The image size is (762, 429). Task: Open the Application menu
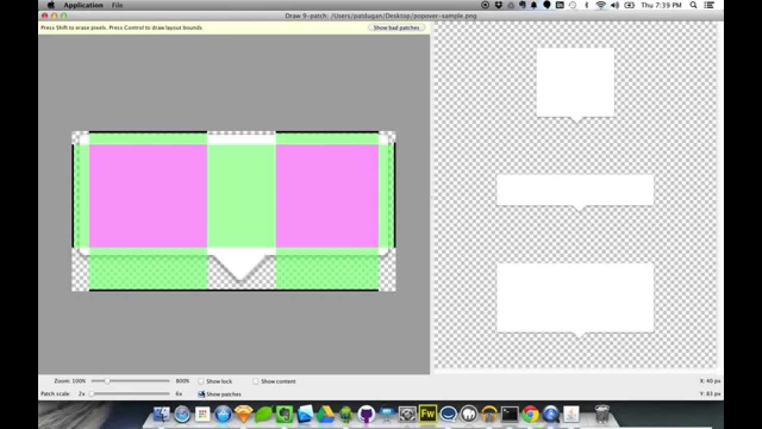coord(83,5)
